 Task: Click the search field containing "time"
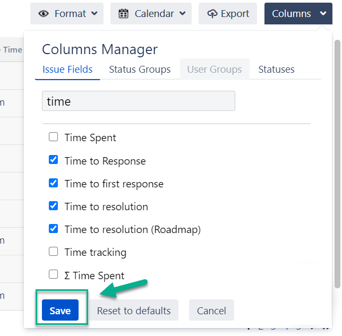pos(138,101)
